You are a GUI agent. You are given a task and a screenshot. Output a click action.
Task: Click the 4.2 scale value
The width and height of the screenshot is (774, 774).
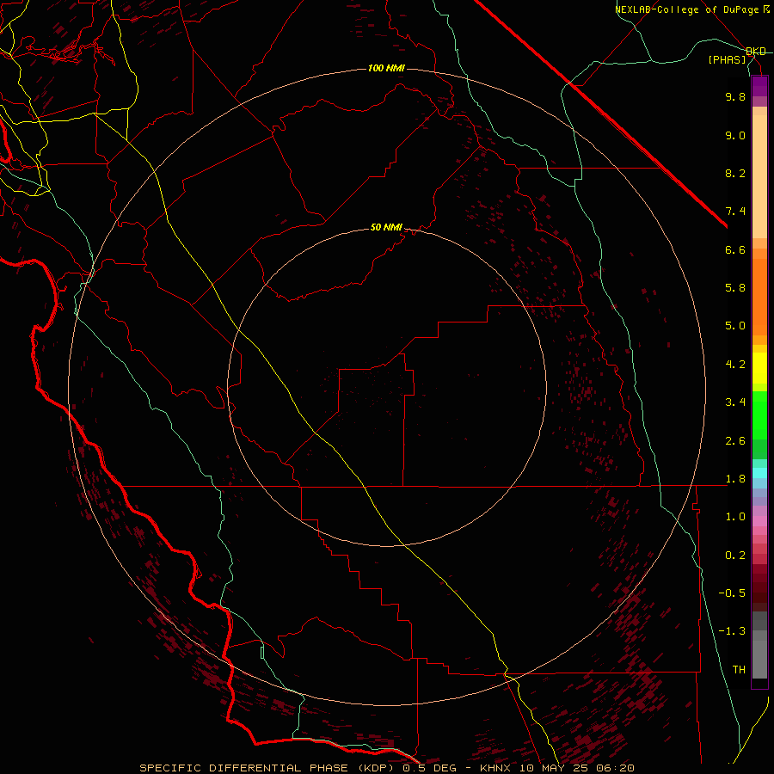(735, 365)
